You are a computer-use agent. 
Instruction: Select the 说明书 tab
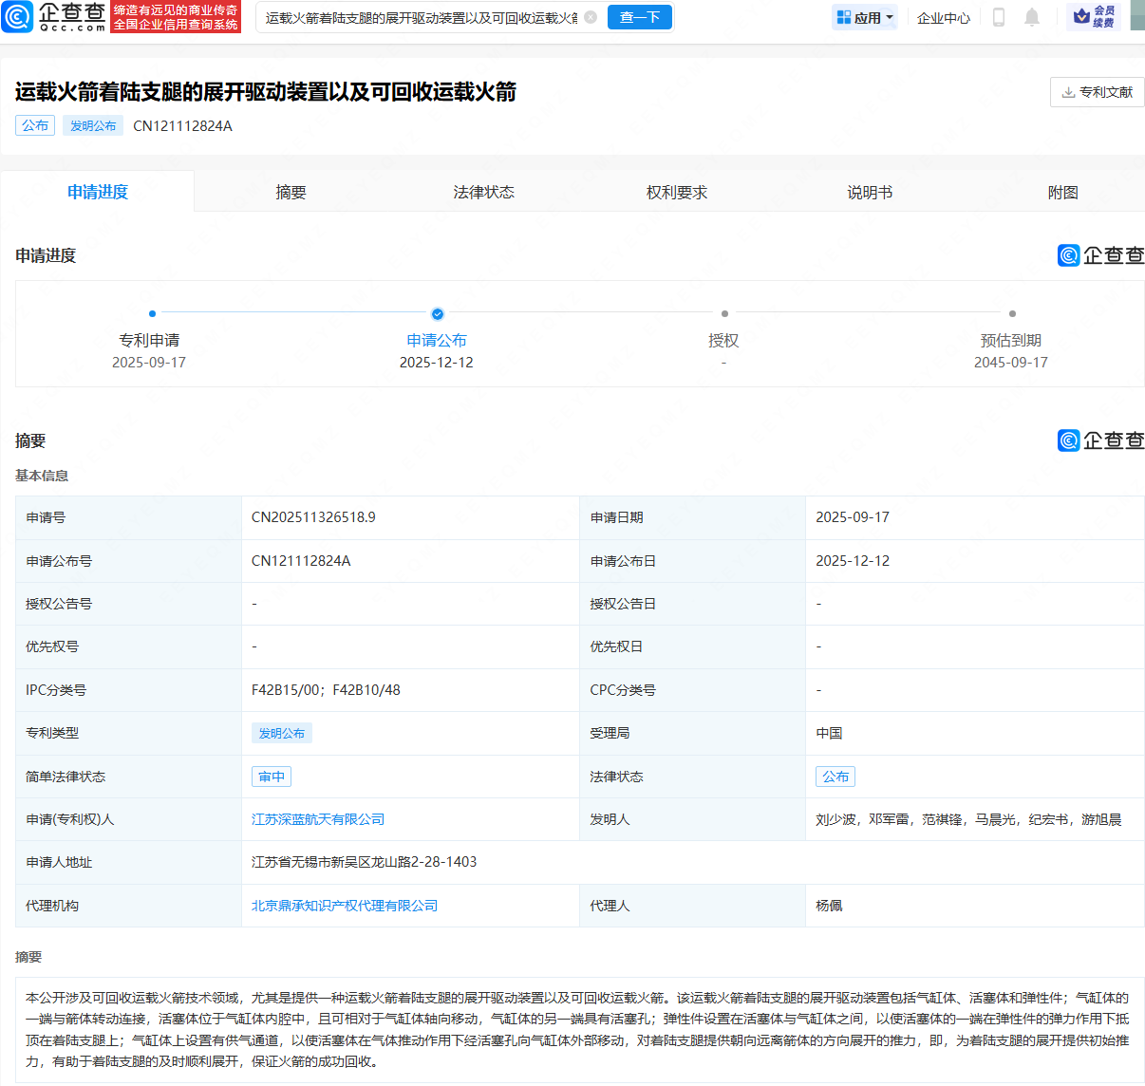869,191
